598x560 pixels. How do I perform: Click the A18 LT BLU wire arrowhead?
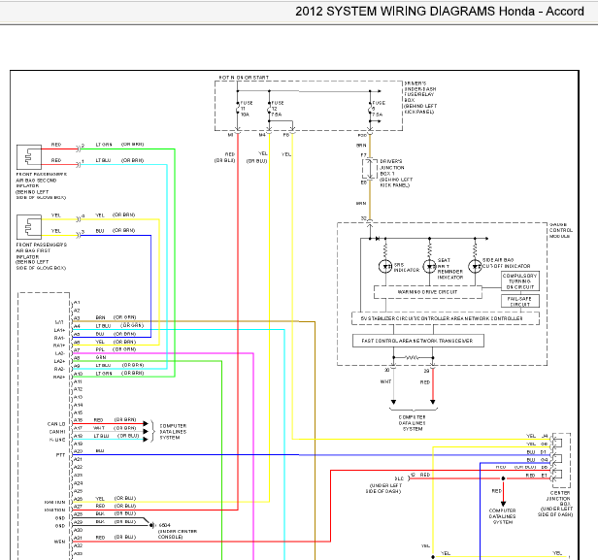pyautogui.click(x=146, y=439)
